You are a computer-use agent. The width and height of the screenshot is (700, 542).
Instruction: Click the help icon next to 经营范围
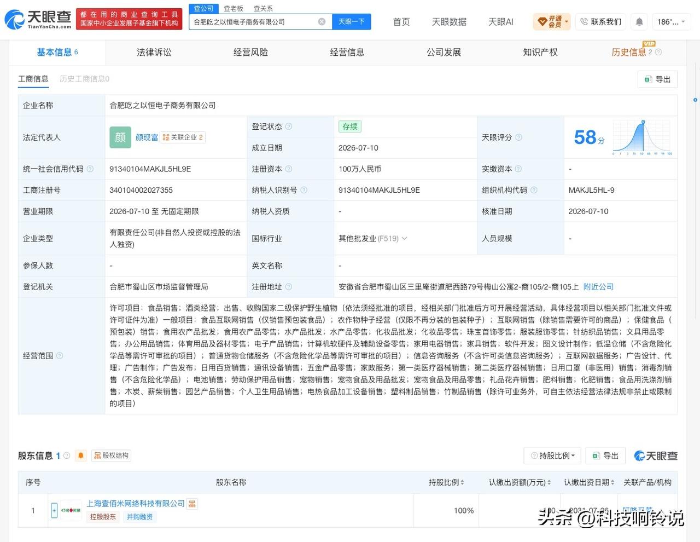(60, 356)
